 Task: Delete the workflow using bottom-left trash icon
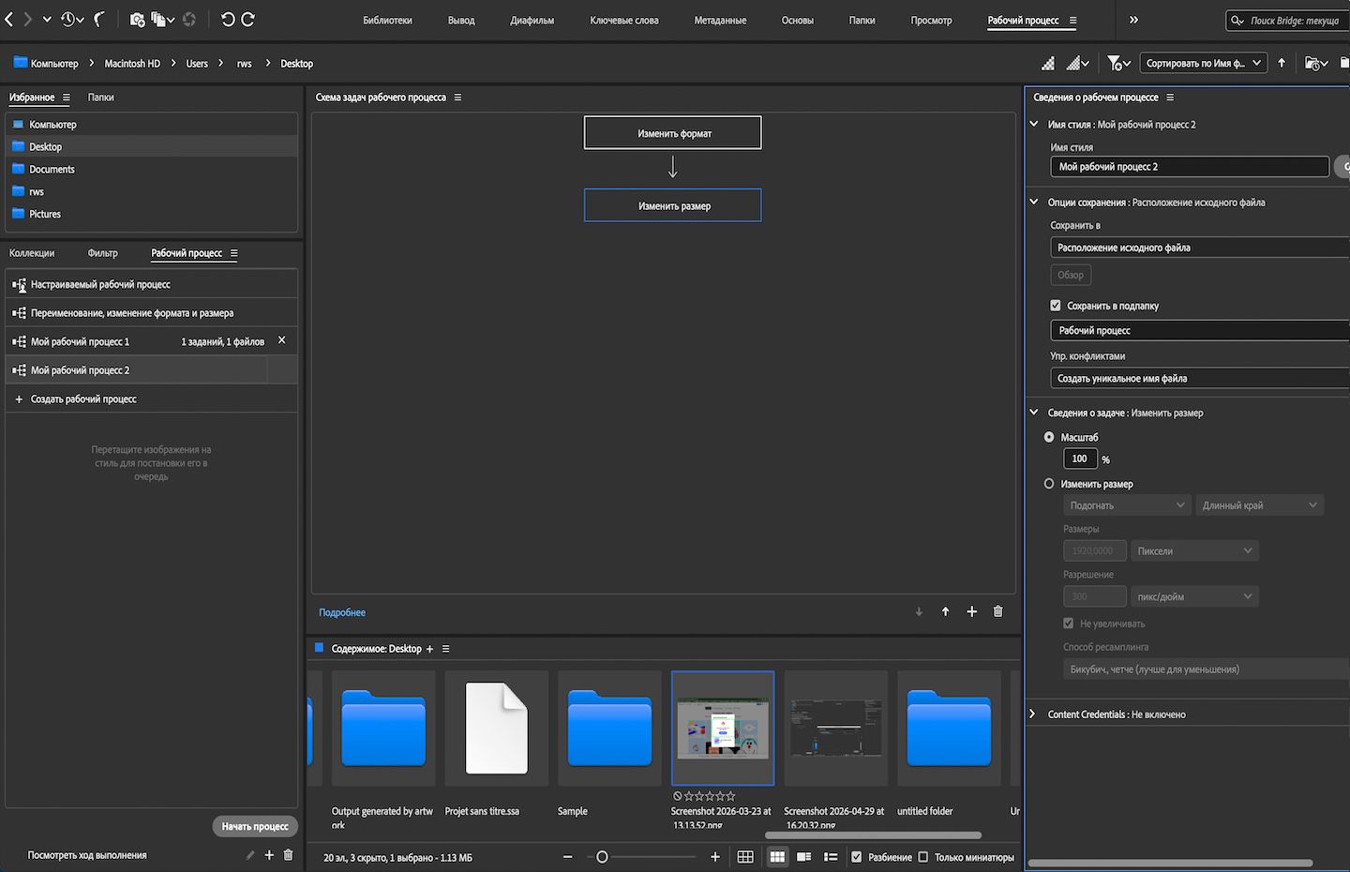pyautogui.click(x=288, y=855)
